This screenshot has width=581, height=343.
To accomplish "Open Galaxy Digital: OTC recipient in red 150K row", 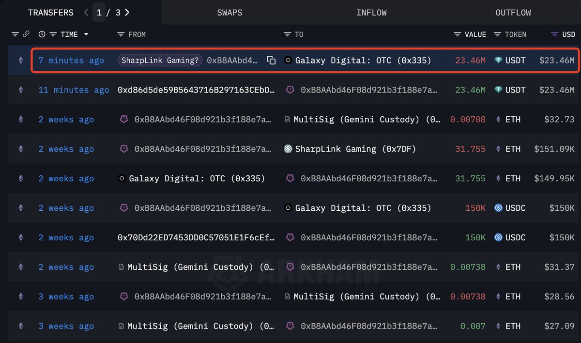I will click(363, 208).
